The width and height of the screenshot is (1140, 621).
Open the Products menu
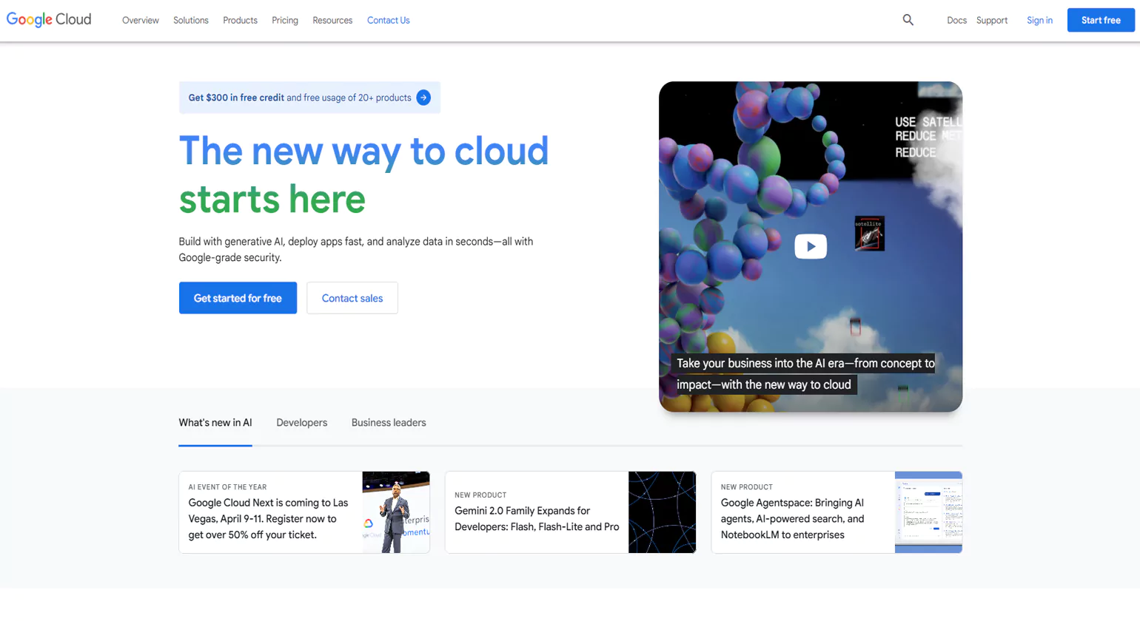(240, 20)
